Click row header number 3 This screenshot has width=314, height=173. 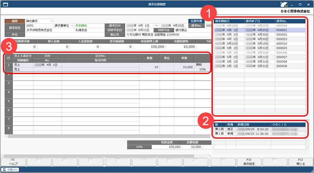9,85
